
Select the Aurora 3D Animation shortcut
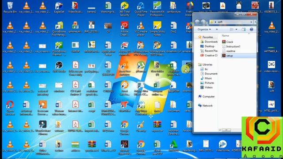click(x=125, y=49)
